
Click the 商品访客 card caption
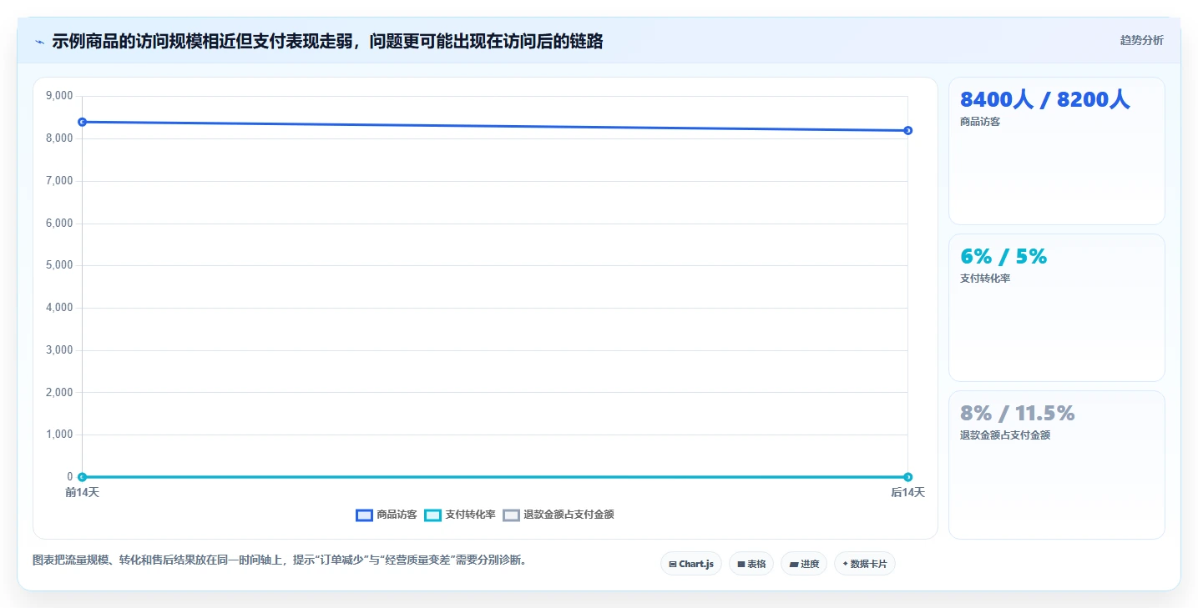980,122
